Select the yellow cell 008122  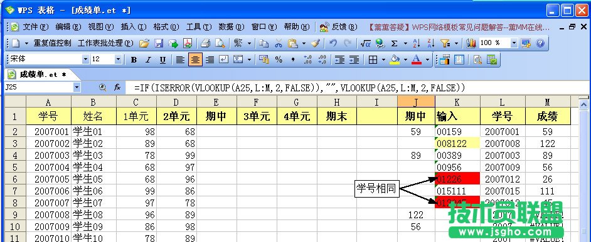pos(457,143)
